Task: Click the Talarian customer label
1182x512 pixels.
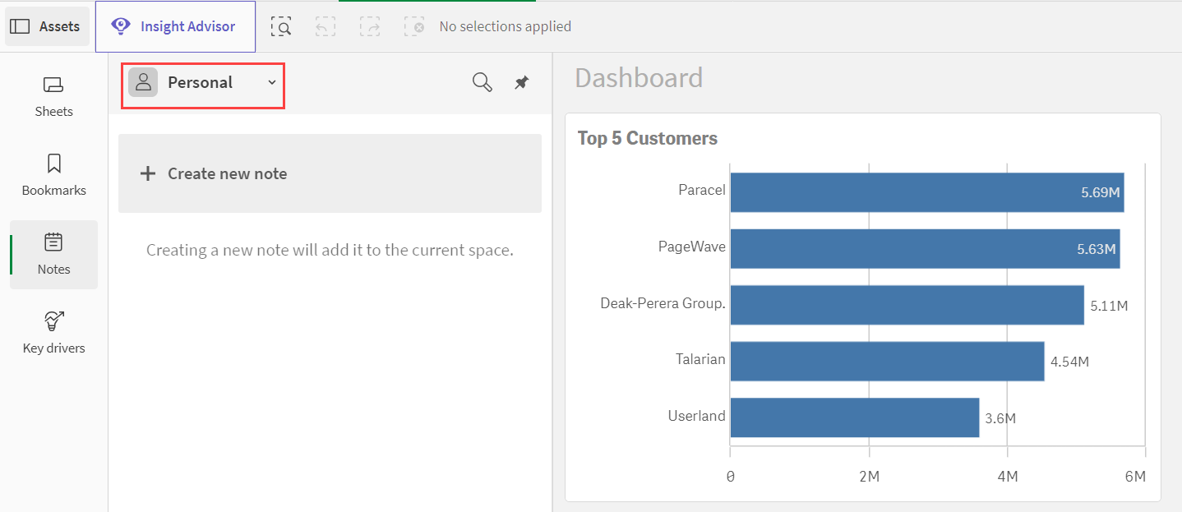Action: [700, 359]
